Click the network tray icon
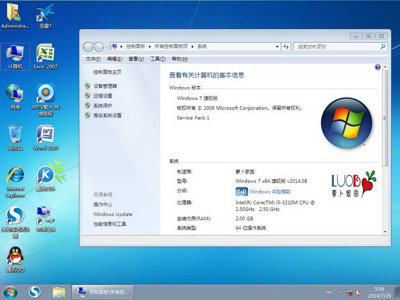The height and width of the screenshot is (300, 400). point(349,292)
